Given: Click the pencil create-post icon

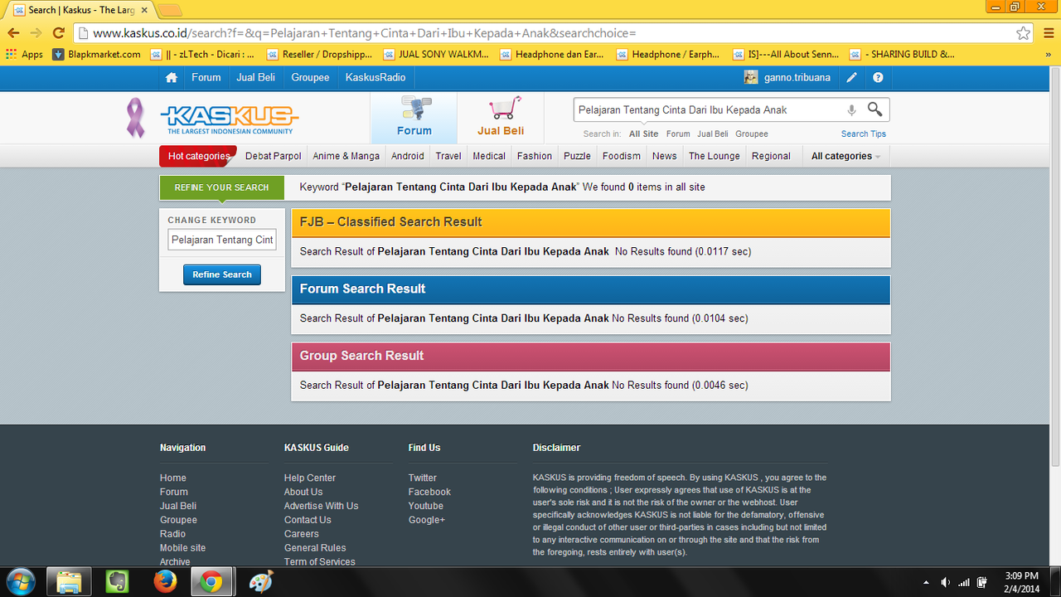Looking at the screenshot, I should tap(851, 77).
